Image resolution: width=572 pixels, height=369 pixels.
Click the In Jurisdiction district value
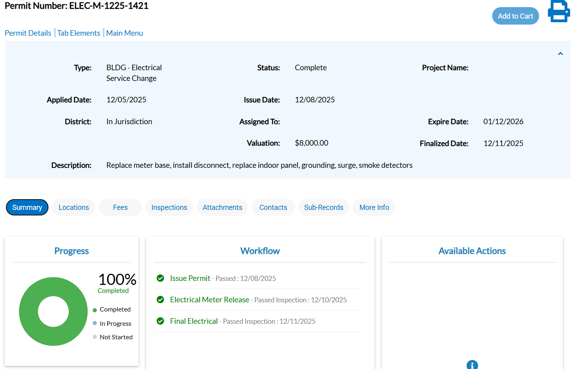(129, 121)
